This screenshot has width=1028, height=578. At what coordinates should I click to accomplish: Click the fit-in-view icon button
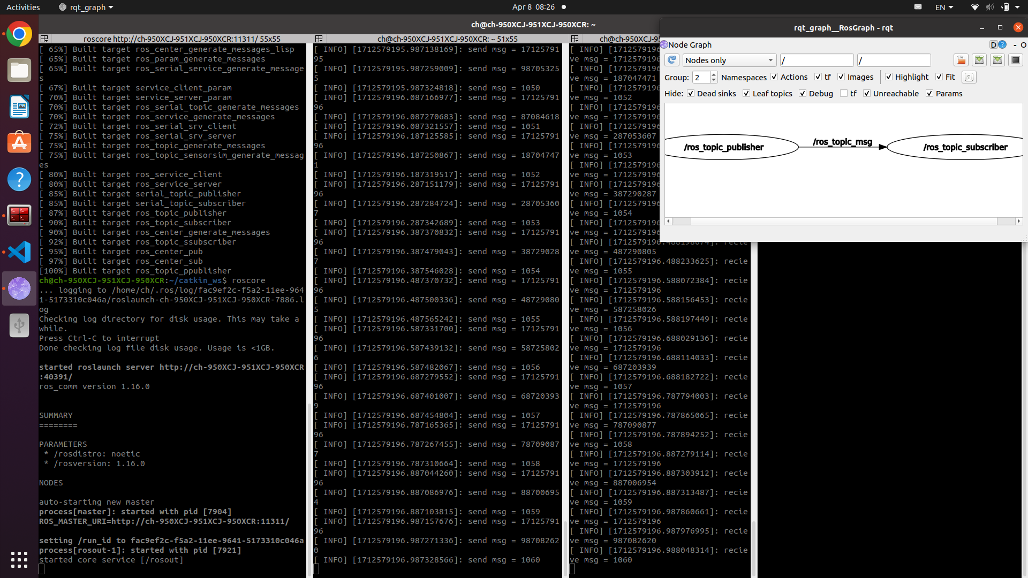click(969, 77)
